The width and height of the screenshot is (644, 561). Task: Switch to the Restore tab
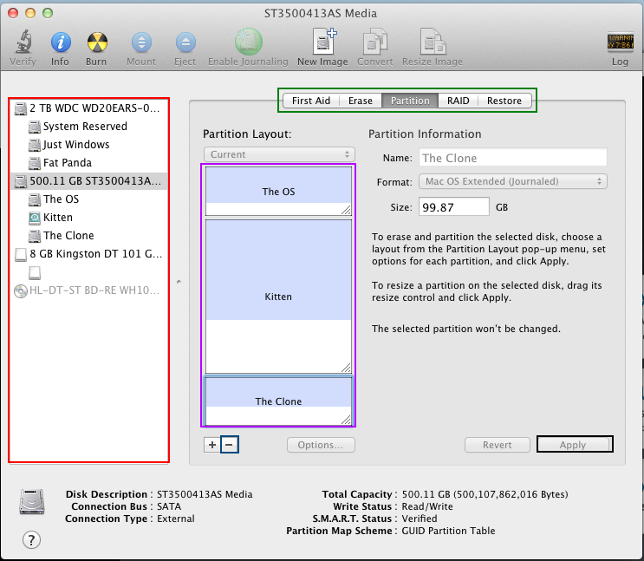coord(504,101)
